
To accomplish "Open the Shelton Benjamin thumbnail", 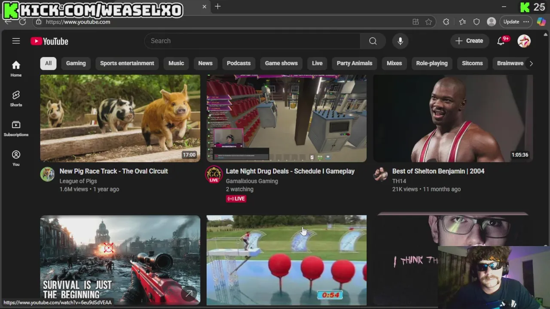I will pyautogui.click(x=453, y=118).
